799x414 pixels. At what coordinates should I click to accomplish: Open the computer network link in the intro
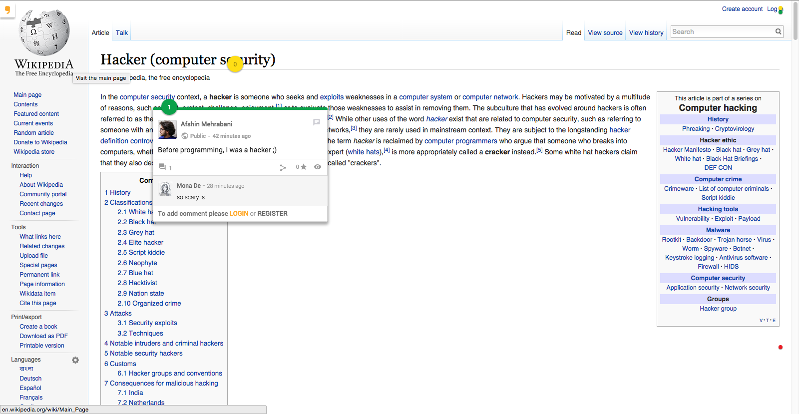pyautogui.click(x=490, y=97)
